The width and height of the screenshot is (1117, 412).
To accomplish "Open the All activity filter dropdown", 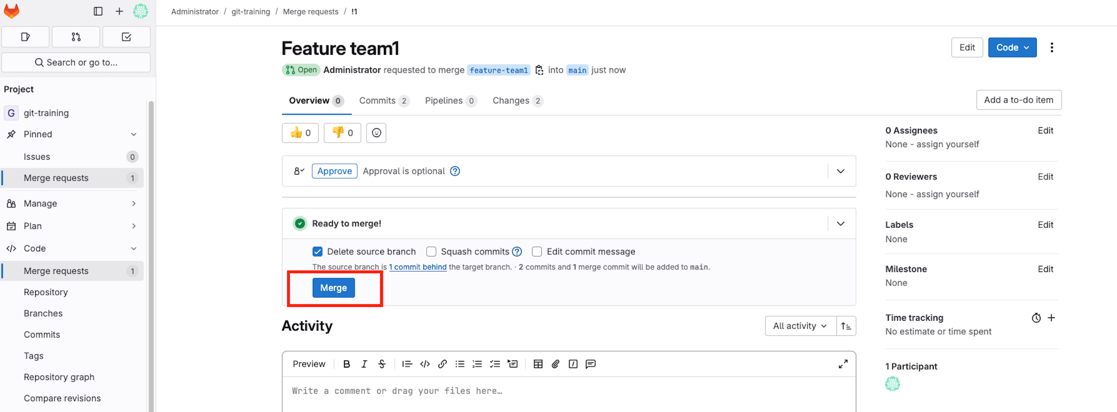I will coord(800,326).
